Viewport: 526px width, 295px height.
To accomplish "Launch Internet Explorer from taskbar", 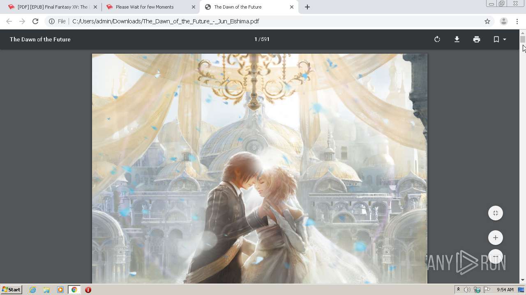I will click(x=33, y=290).
